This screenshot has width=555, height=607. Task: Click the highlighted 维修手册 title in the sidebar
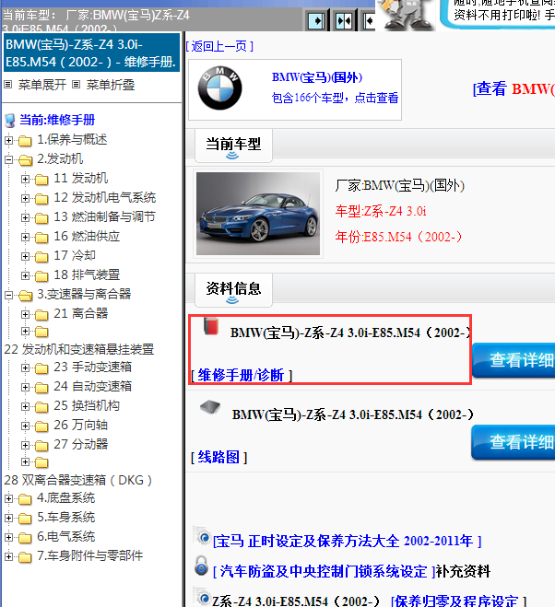pos(91,53)
